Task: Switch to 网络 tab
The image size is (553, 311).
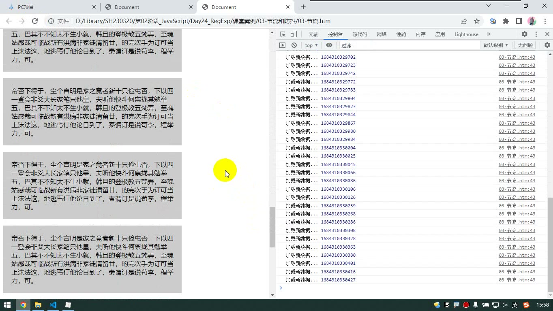Action: tap(382, 34)
